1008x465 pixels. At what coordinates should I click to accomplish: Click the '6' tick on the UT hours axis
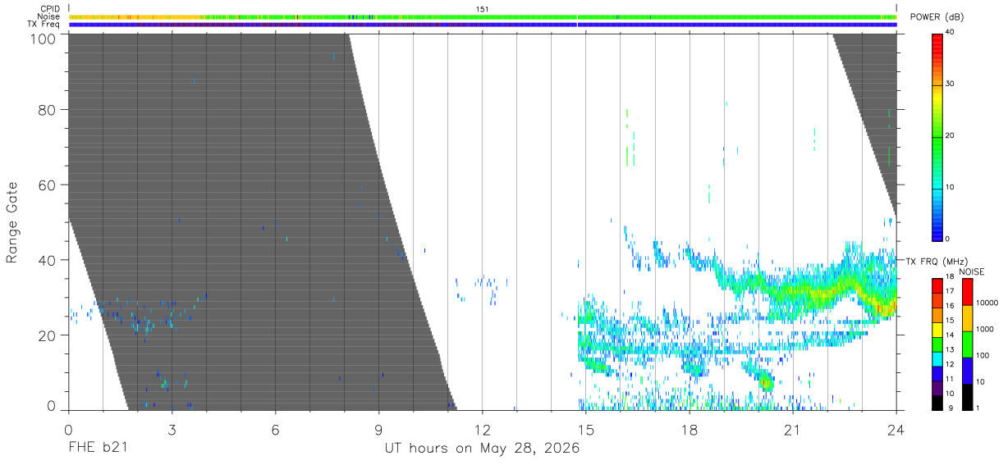click(276, 431)
